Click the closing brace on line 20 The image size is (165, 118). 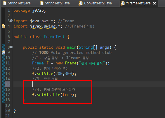click(15, 111)
